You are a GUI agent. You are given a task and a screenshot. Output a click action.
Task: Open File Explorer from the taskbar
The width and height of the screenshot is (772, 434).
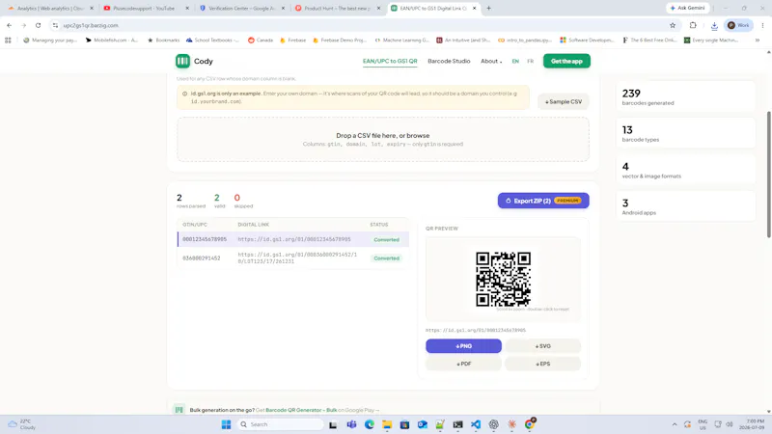(x=387, y=424)
